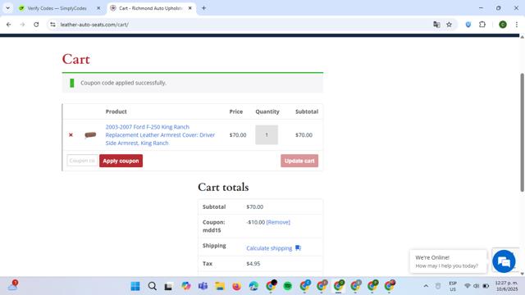
Task: Click the Coupon code applied successfully message
Action: [x=124, y=83]
